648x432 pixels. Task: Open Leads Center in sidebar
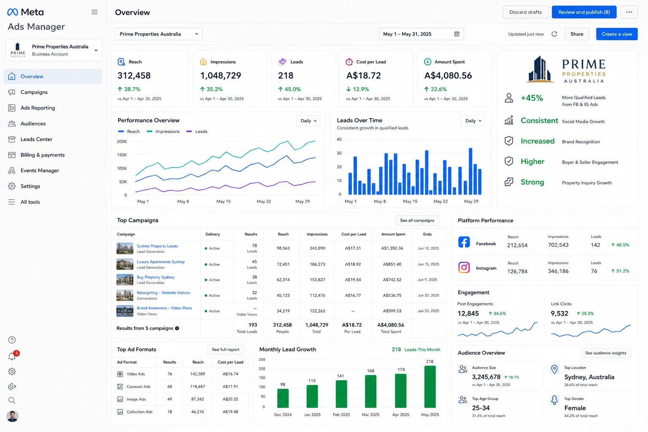click(53, 139)
